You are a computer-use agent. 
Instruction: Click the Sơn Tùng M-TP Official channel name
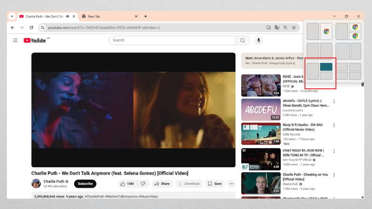(x=297, y=160)
